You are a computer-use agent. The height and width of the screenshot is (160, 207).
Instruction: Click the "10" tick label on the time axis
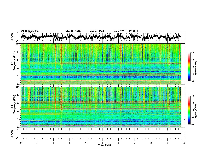pos(184,143)
